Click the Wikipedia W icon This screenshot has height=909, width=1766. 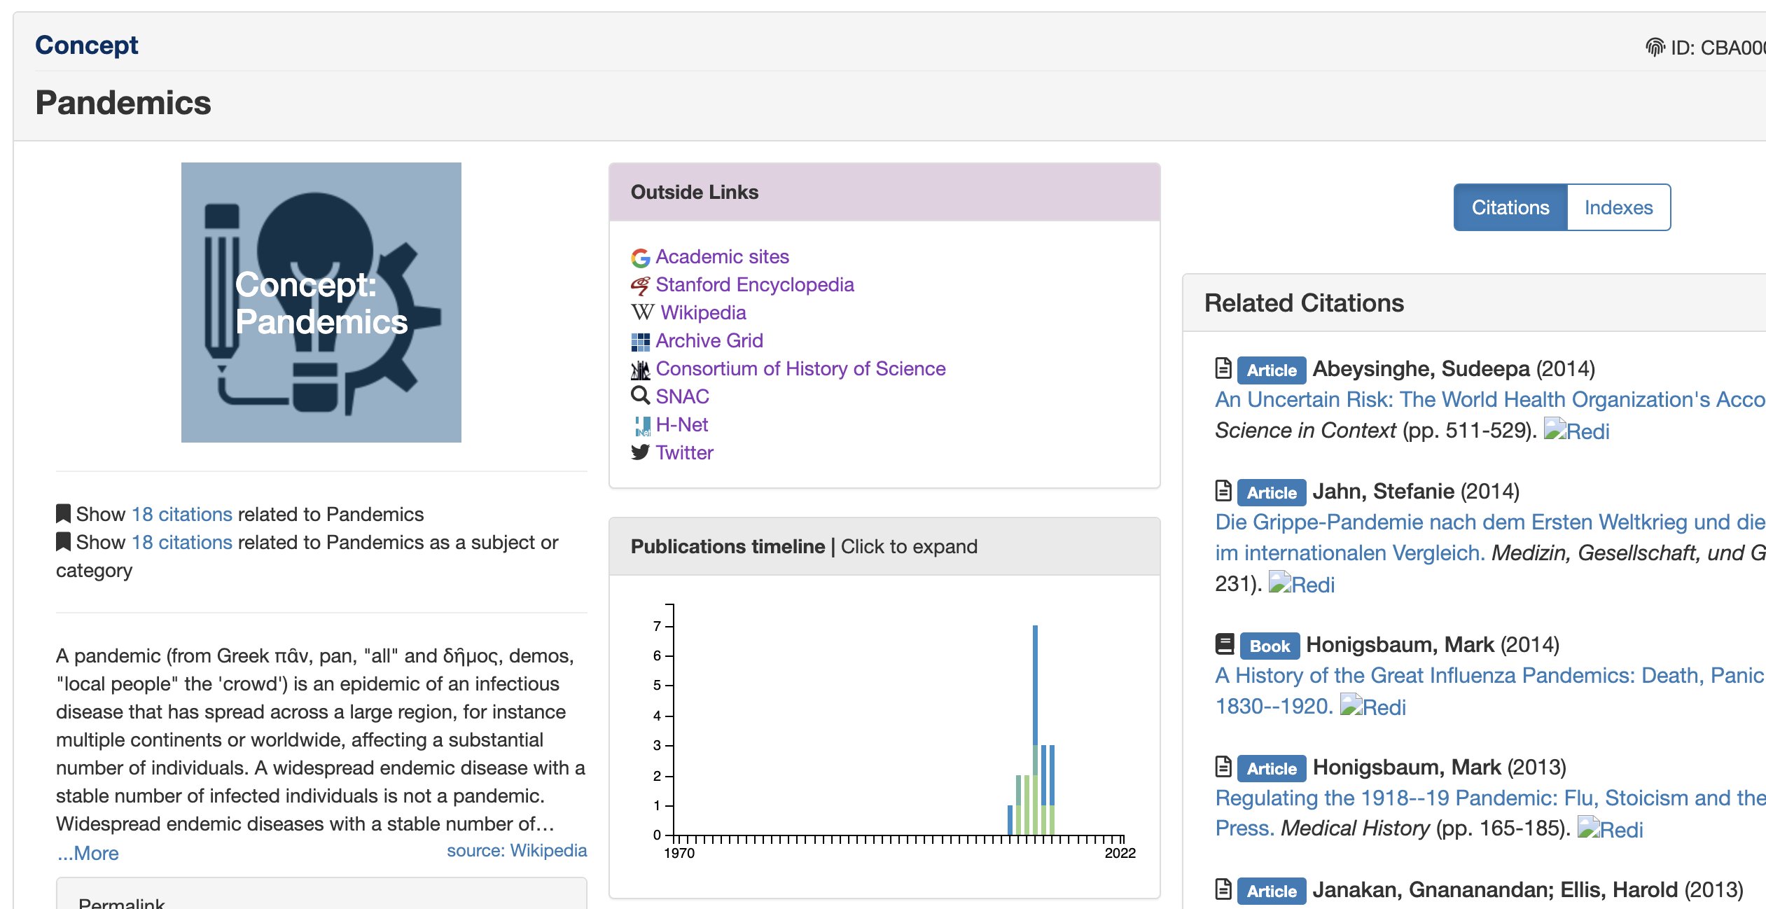642,312
